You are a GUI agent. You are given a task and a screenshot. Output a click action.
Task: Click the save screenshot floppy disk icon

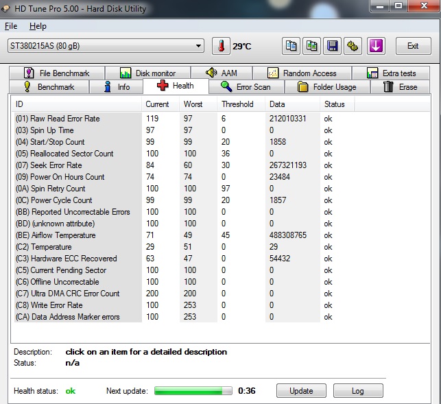pos(332,46)
